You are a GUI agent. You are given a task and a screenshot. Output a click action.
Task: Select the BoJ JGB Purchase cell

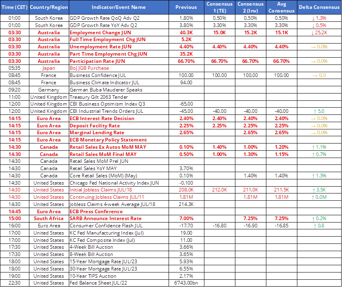119,68
